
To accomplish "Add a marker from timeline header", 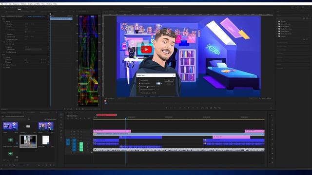I will (x=80, y=119).
